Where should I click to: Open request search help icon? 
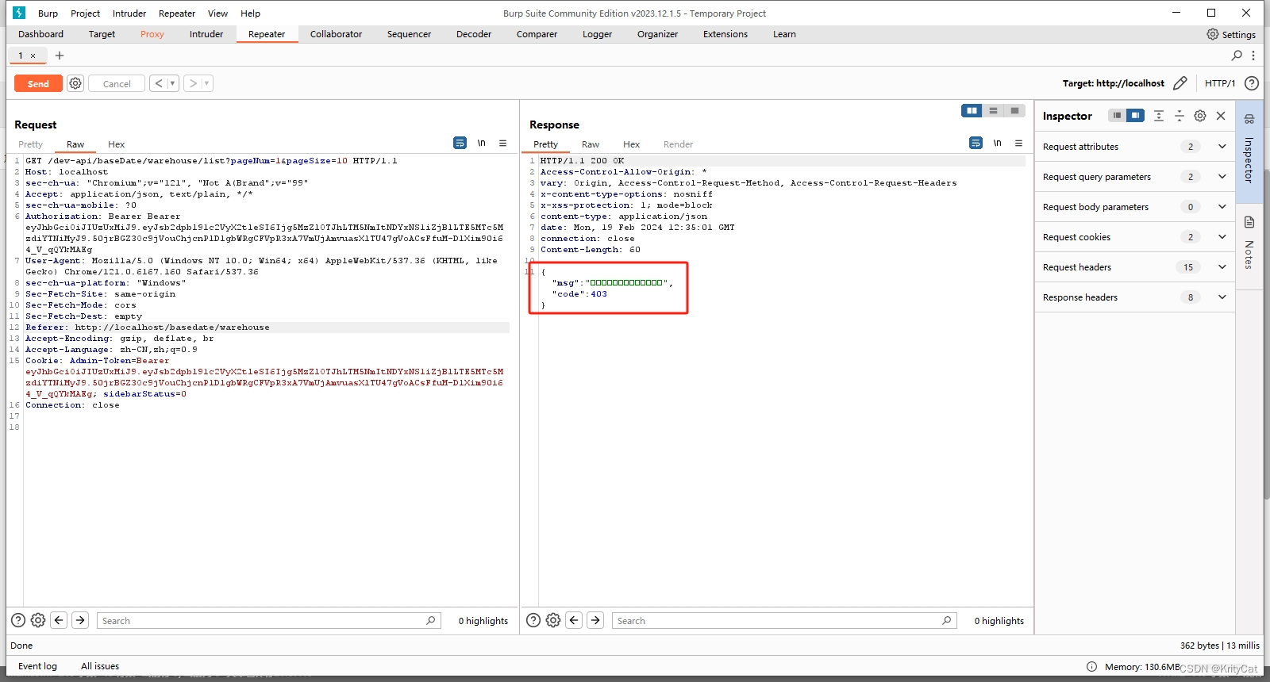coord(18,620)
